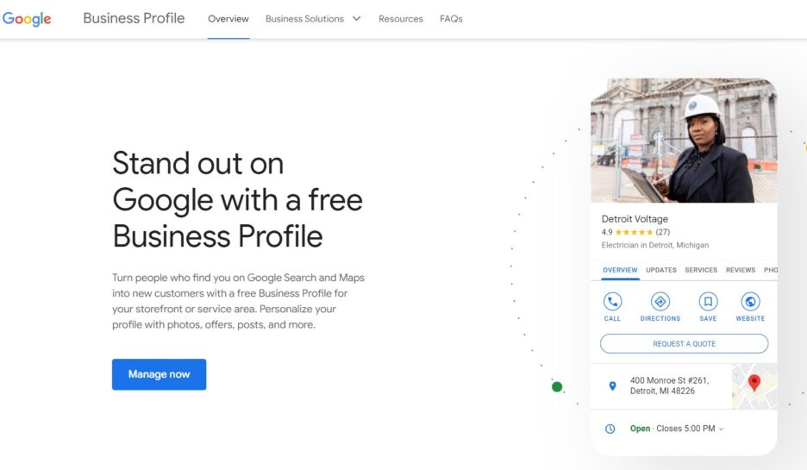Open the Website globe icon

750,302
